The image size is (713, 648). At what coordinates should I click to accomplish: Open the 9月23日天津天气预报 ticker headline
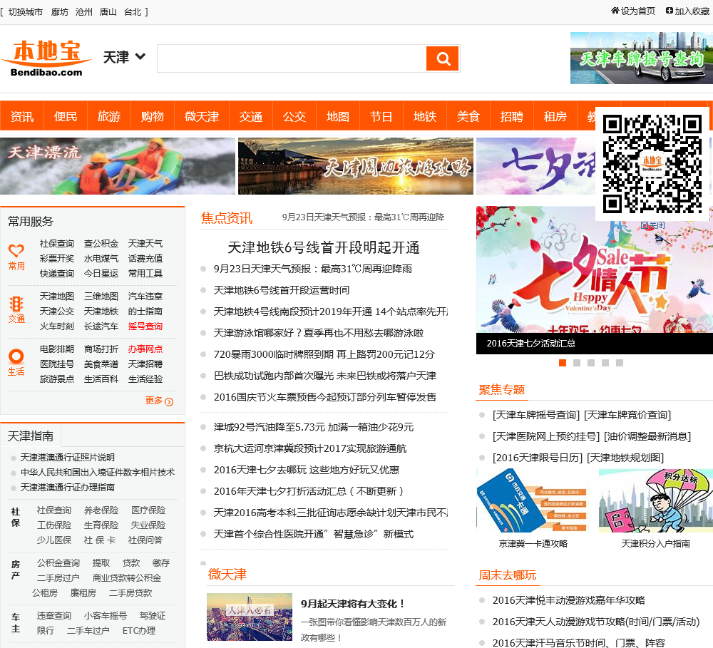[363, 217]
